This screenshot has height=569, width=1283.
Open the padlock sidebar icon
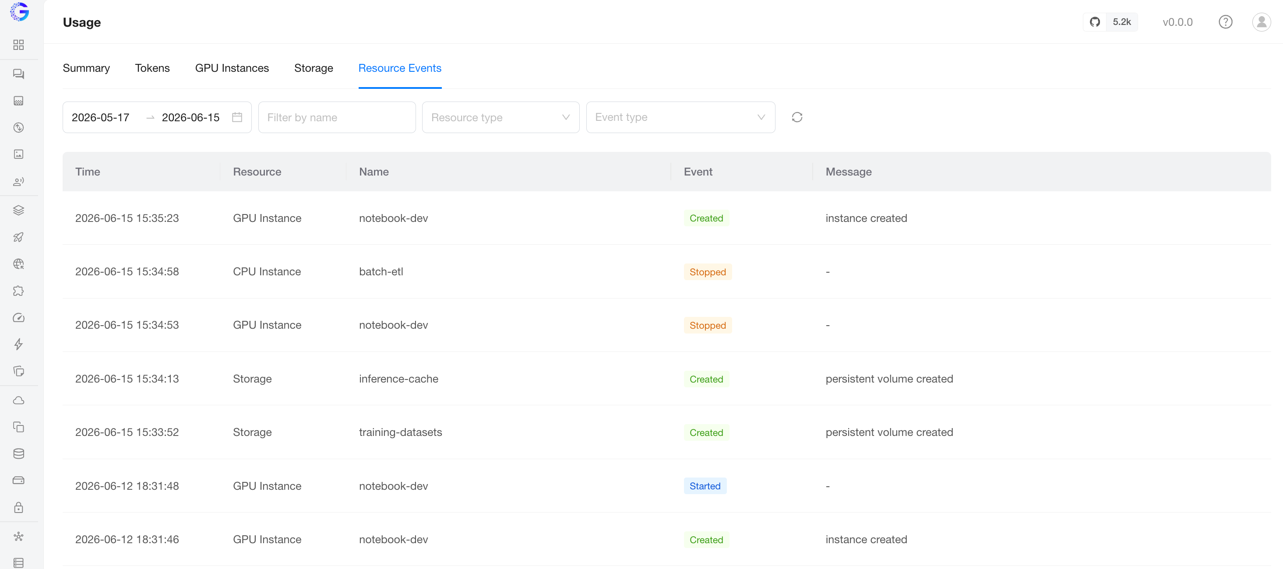click(x=18, y=507)
